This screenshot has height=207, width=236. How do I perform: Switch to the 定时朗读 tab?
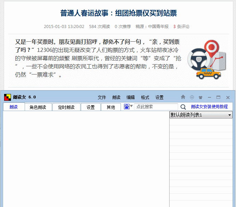coord(66,107)
